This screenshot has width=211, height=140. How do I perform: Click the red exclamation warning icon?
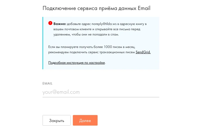50,23
